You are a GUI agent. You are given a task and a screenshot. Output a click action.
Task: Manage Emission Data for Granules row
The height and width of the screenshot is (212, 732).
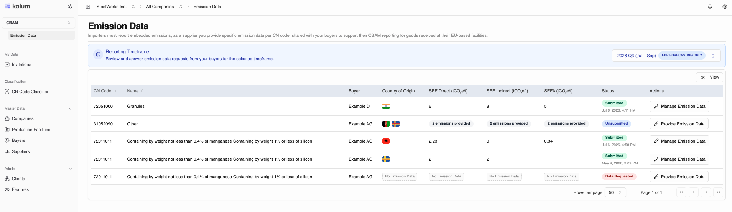679,106
